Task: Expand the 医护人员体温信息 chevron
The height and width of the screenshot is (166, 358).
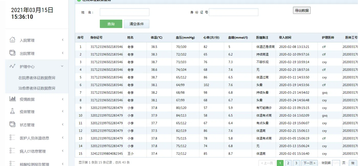Action: (x=63, y=138)
